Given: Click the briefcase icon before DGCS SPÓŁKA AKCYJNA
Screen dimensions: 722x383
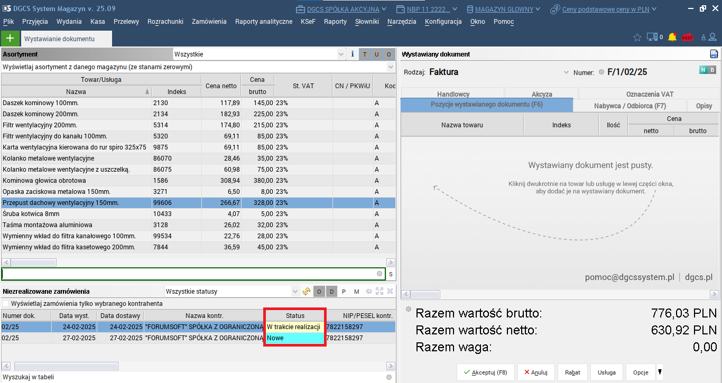Looking at the screenshot, I should (300, 9).
